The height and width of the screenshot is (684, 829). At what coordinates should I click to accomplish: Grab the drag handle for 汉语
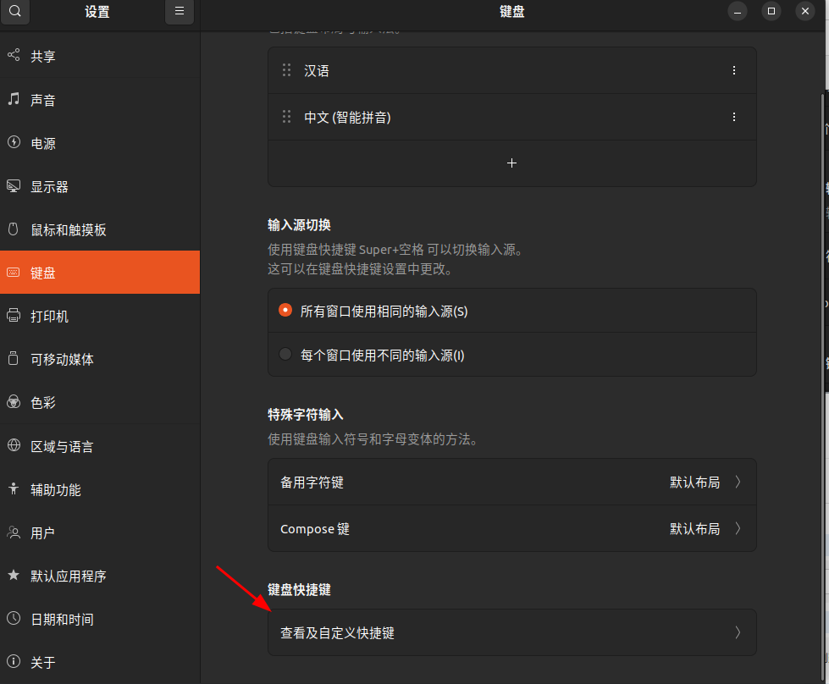[286, 70]
